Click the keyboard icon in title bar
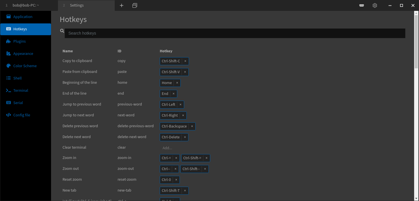 click(362, 5)
